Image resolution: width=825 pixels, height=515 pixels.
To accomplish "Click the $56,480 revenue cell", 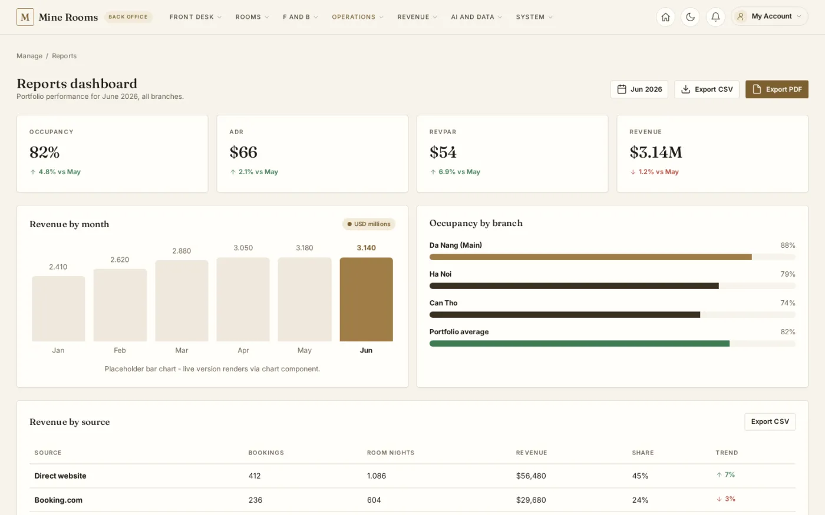I will pyautogui.click(x=531, y=476).
